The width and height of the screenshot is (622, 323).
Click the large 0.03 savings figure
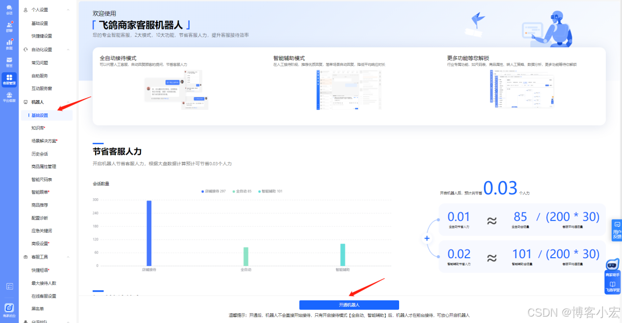pyautogui.click(x=500, y=188)
